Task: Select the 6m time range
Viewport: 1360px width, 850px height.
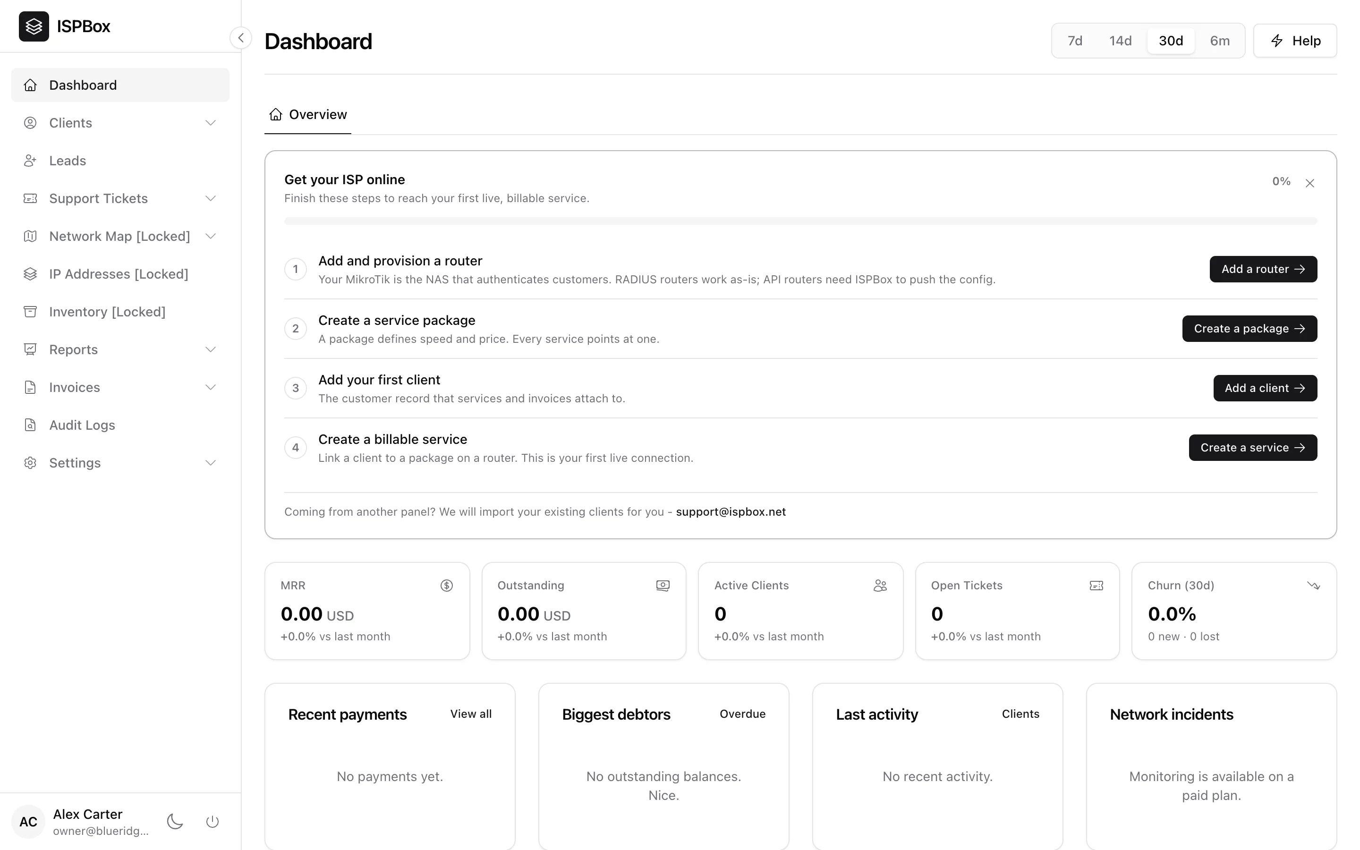Action: pos(1219,41)
